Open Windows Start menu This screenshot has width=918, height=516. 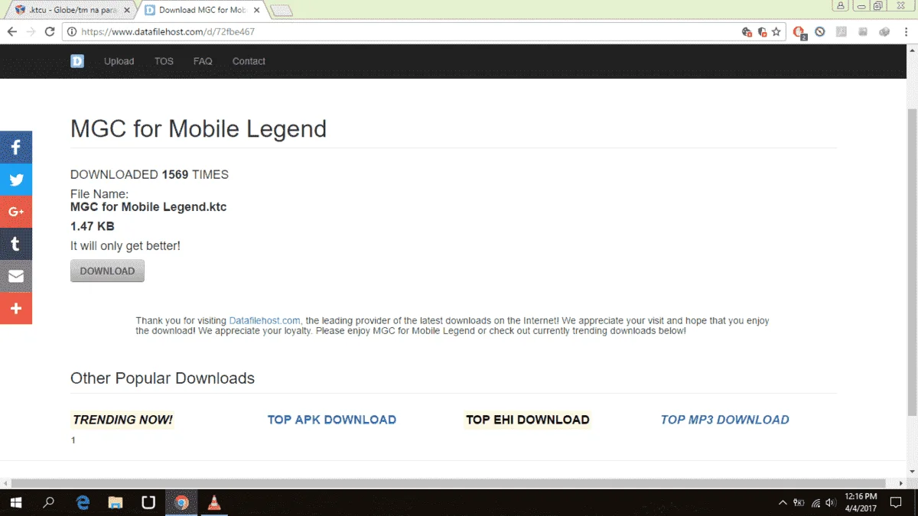15,502
